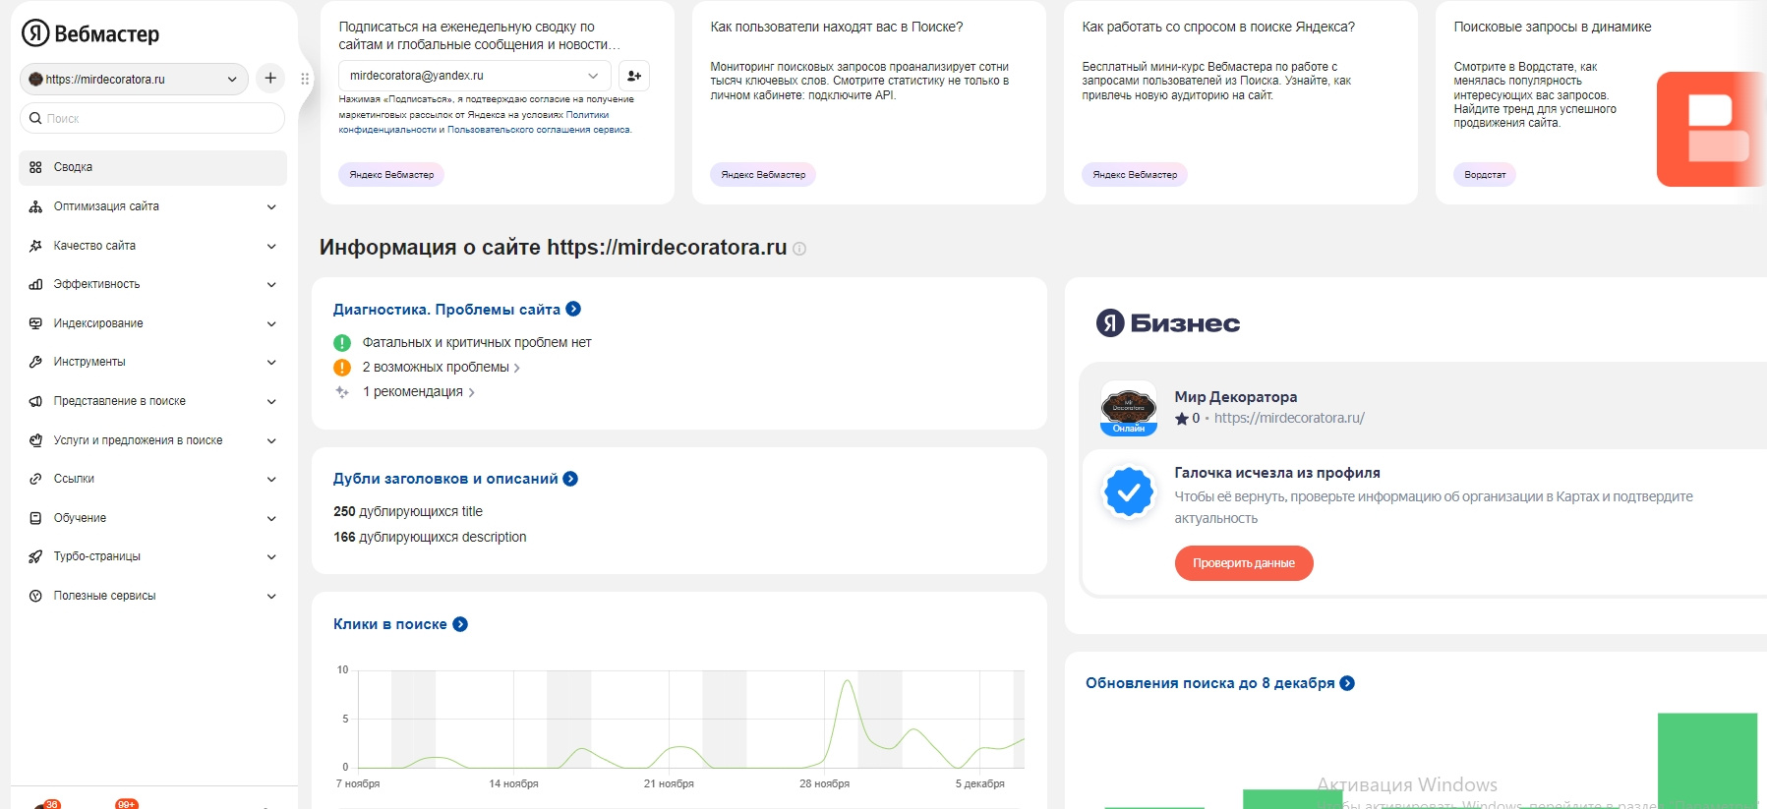
Task: Click the Yandex Webmaster logo
Action: coord(90,33)
